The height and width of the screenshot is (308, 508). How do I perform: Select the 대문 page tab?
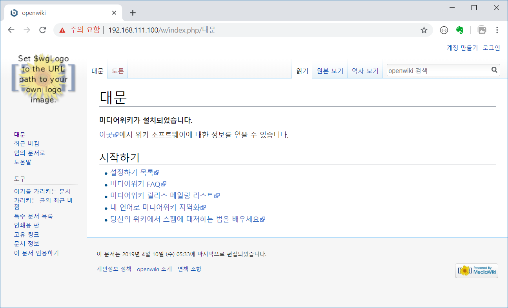[97, 71]
